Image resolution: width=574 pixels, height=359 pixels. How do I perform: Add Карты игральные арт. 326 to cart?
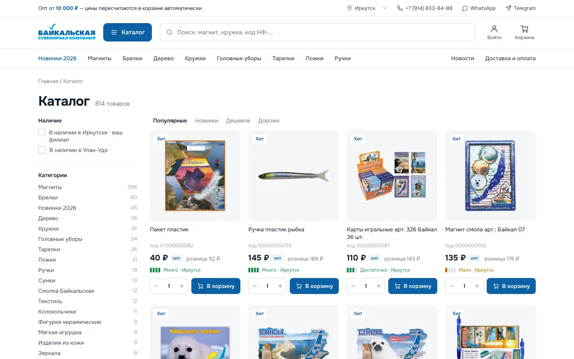coord(413,286)
